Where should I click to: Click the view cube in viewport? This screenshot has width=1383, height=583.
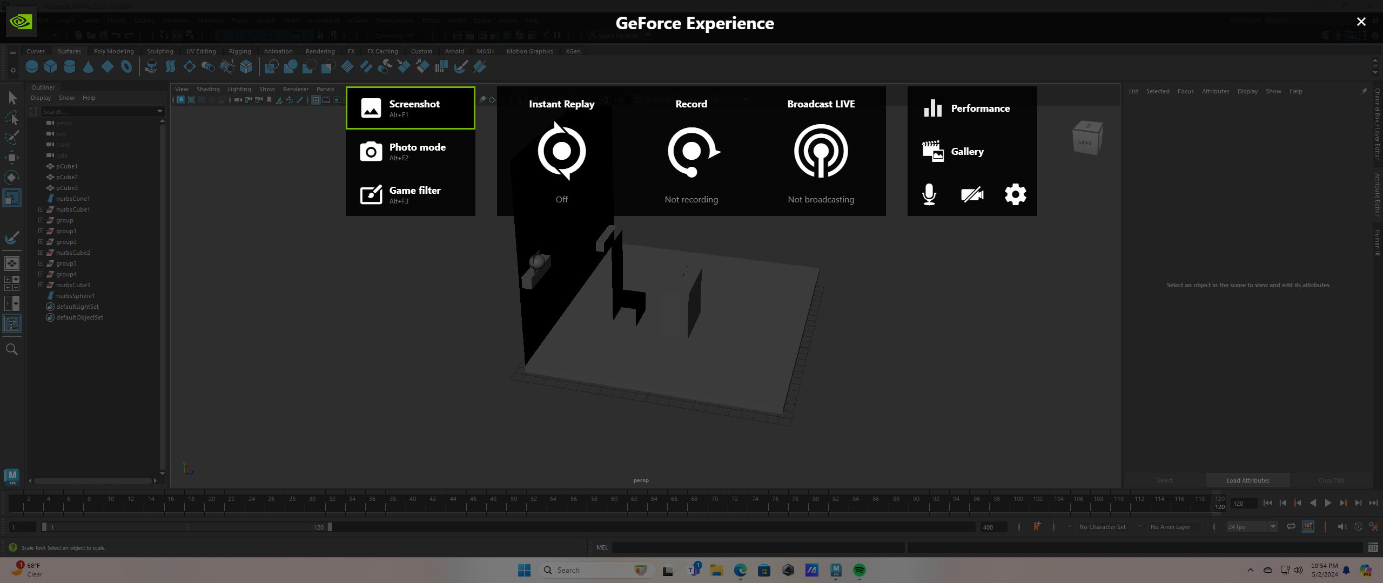[x=1087, y=138]
